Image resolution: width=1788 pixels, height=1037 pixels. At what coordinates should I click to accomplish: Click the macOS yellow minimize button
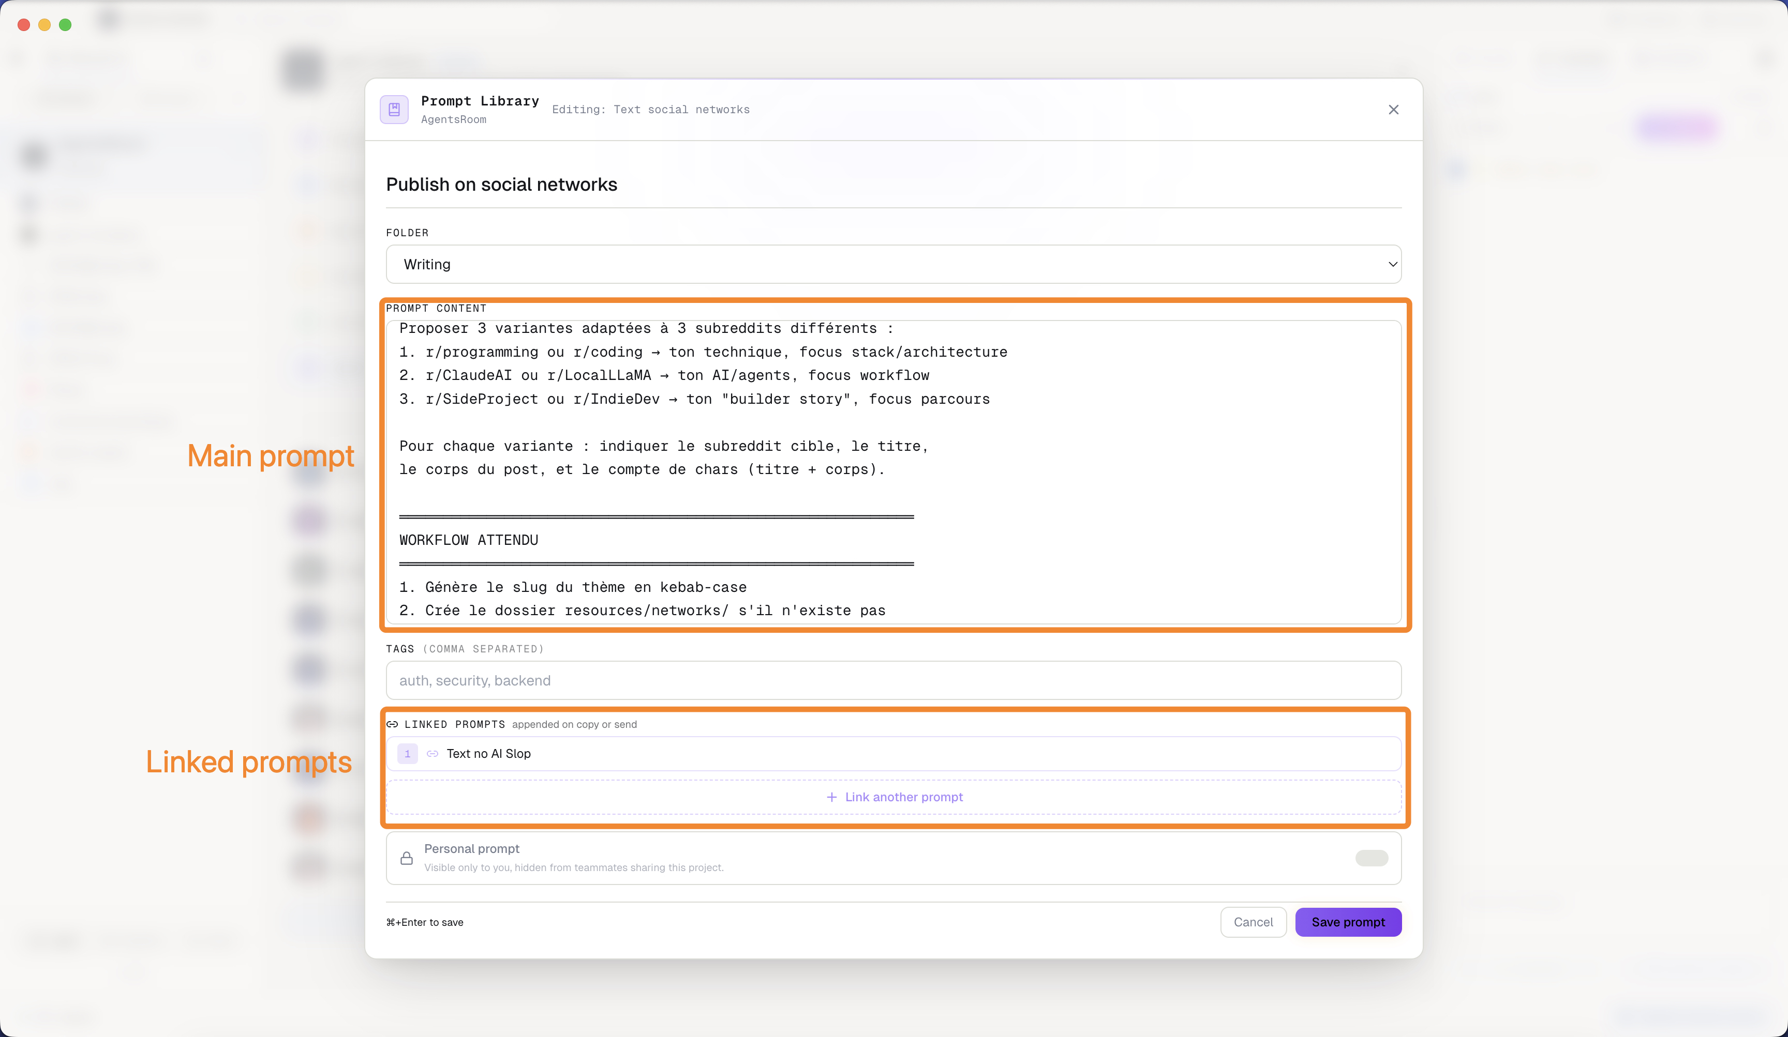pos(44,24)
